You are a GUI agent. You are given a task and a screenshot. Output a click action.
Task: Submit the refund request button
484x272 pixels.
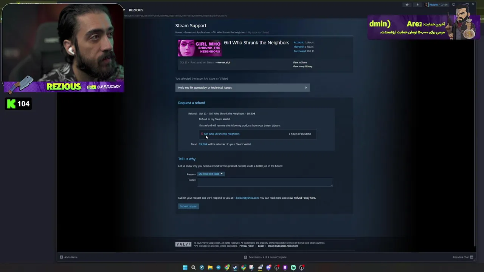[189, 206]
